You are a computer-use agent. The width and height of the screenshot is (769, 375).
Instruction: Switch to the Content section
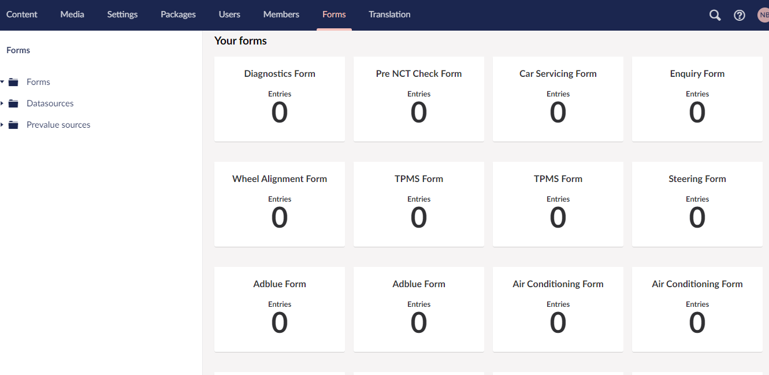22,14
